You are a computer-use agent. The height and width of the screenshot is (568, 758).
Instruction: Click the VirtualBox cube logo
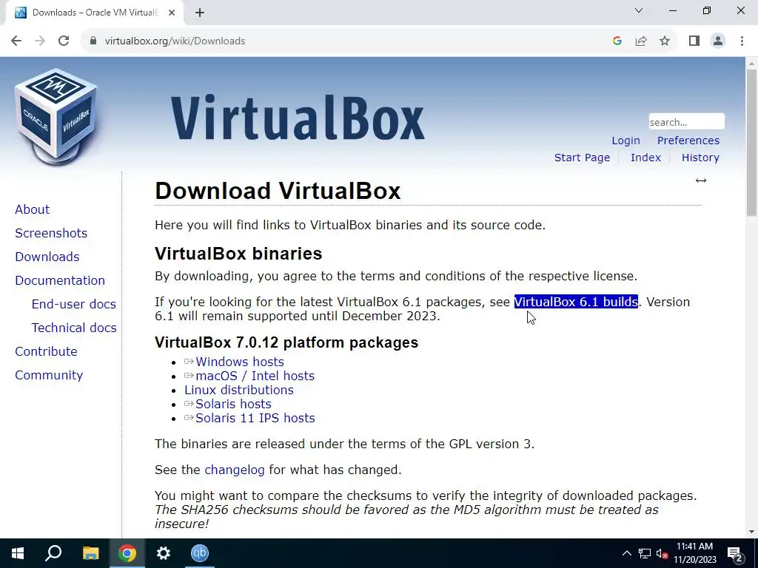click(x=56, y=117)
